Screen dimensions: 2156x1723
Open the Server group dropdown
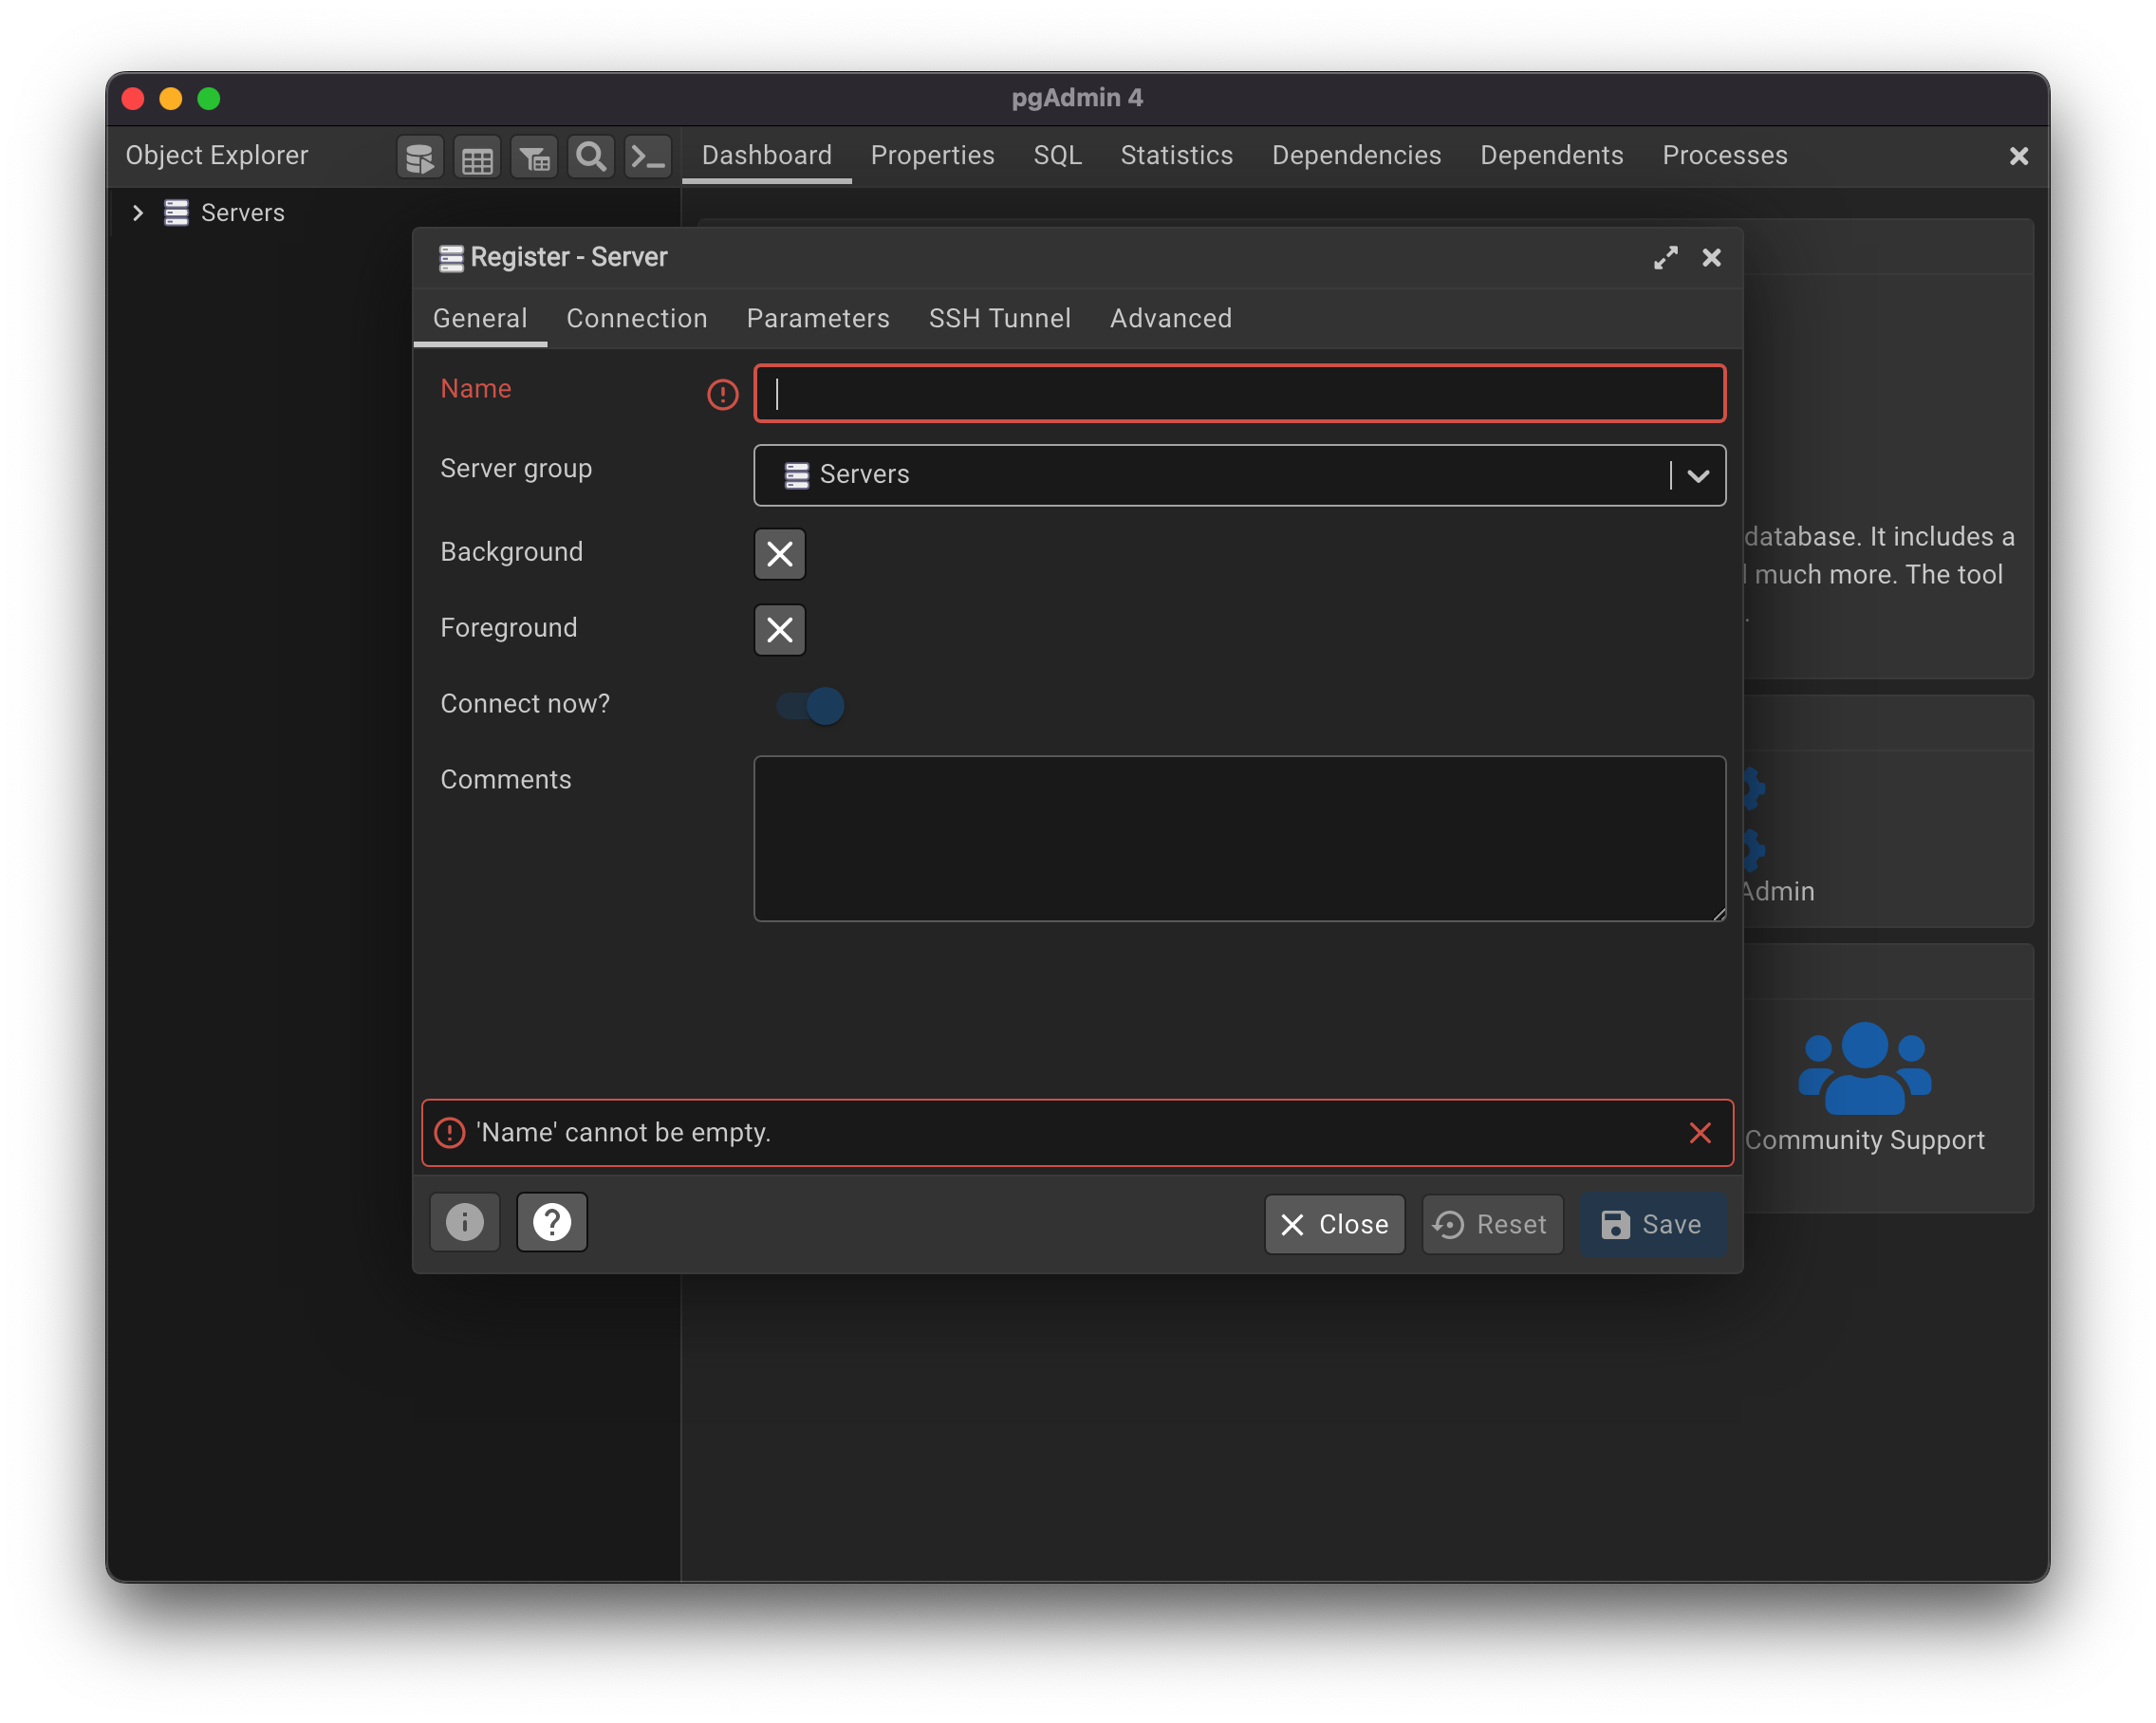coord(1698,476)
